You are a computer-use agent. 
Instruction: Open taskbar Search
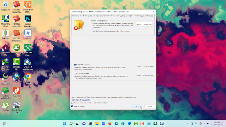(x=71, y=123)
